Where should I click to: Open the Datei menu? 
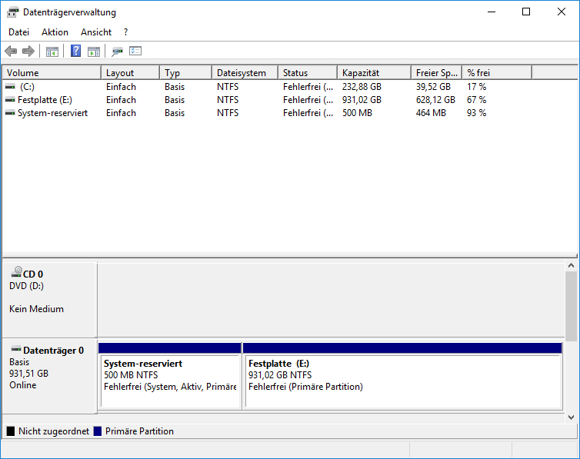(x=19, y=32)
